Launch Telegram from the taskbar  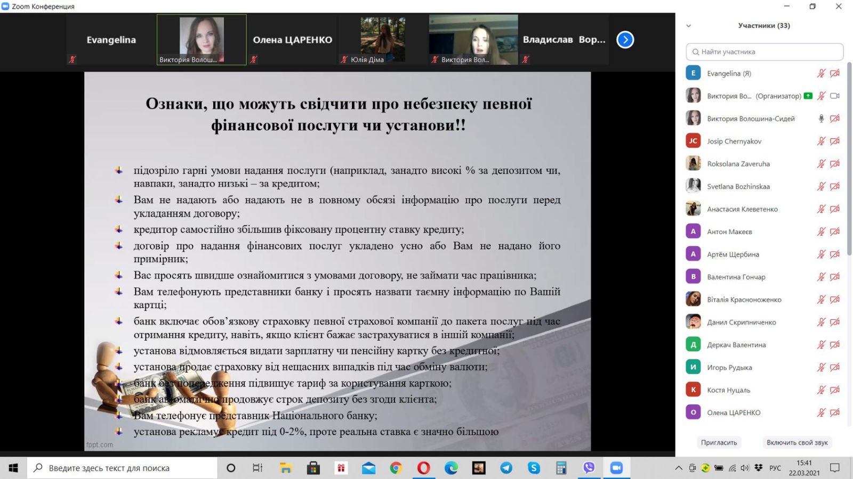506,468
